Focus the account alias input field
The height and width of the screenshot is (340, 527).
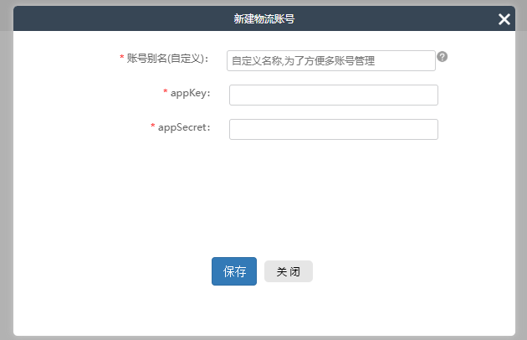(x=330, y=60)
